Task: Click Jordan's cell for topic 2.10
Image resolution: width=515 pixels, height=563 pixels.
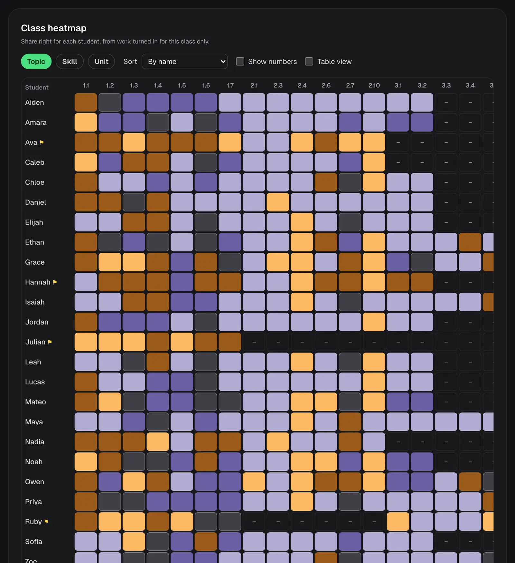Action: click(x=374, y=322)
